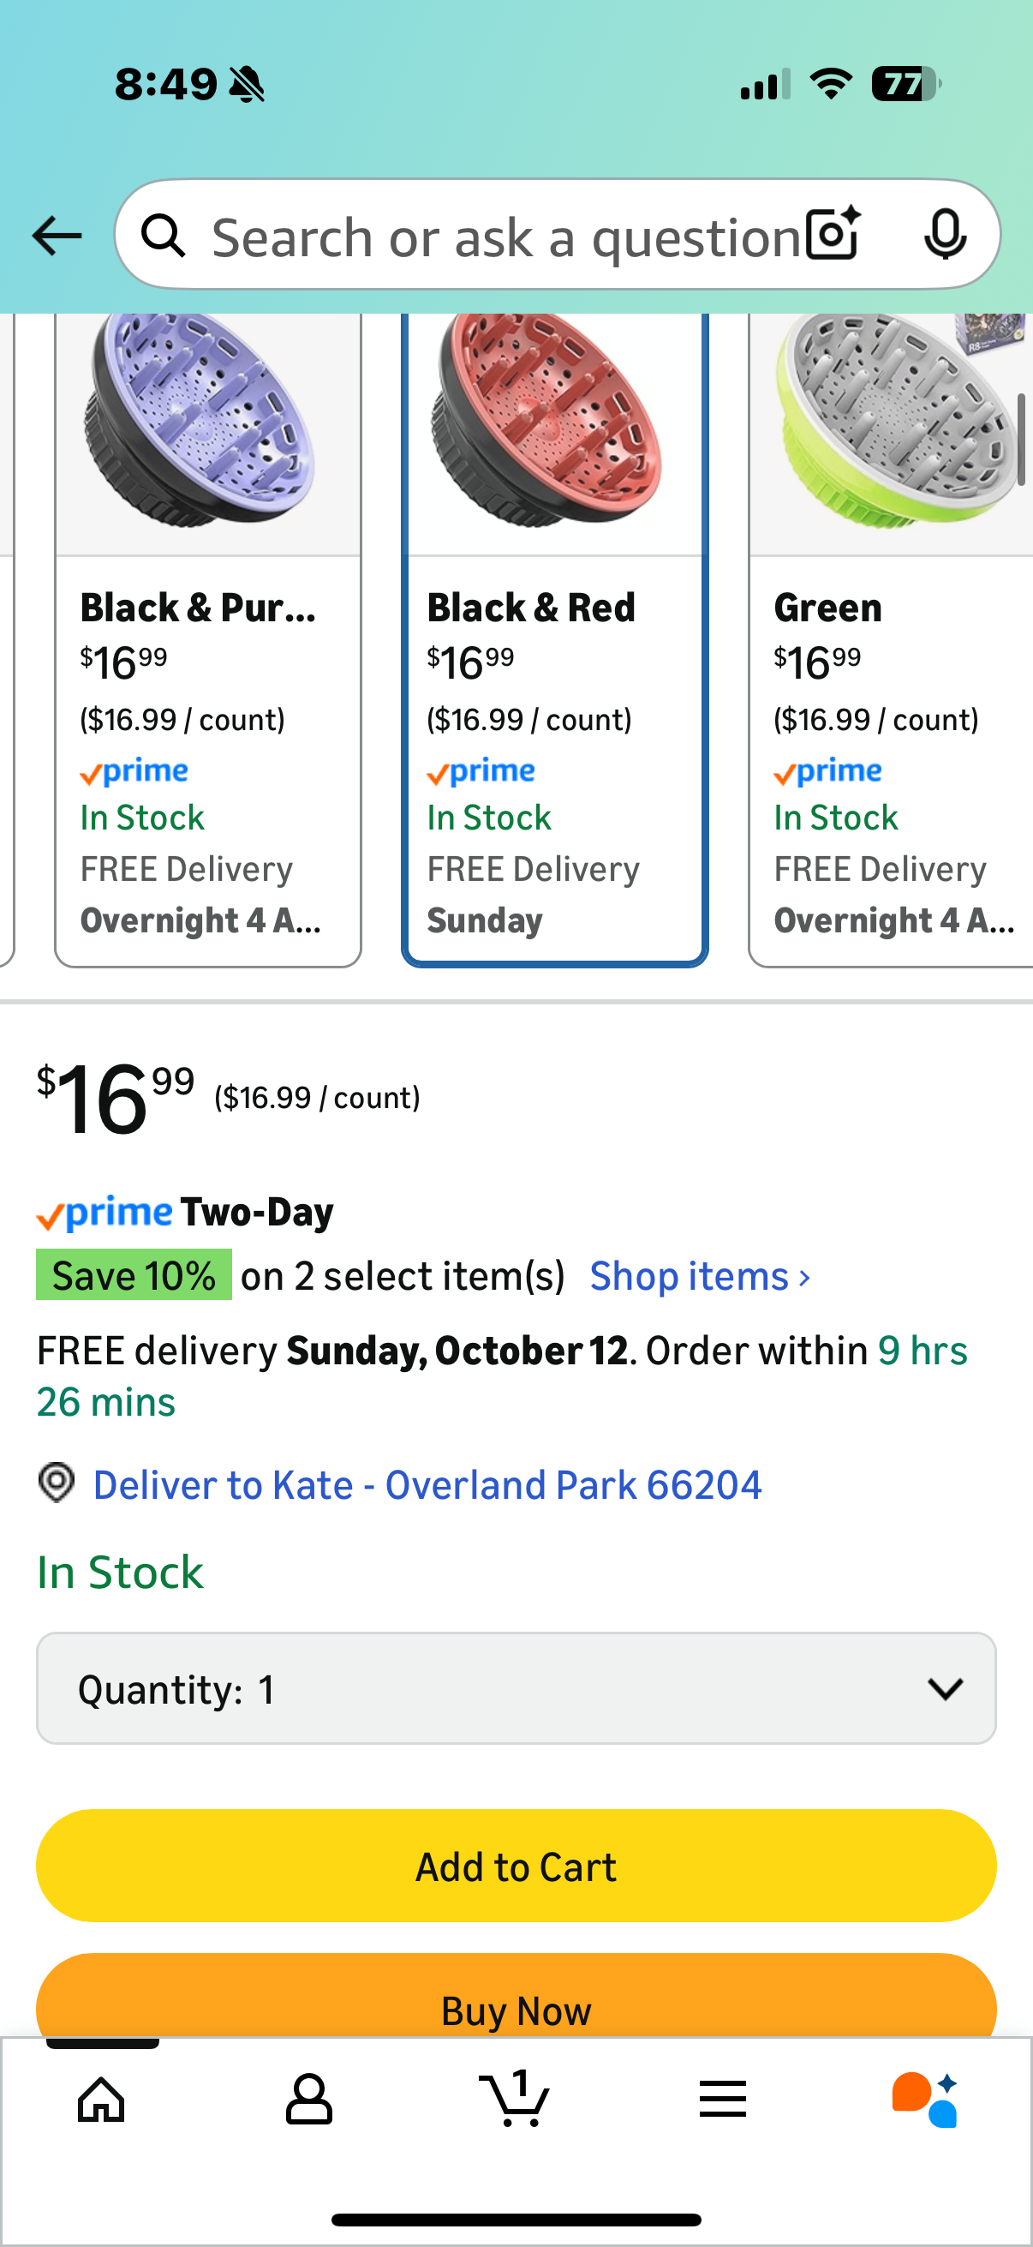This screenshot has width=1033, height=2247.
Task: Go to Home tab in bottom bar
Action: click(102, 2099)
